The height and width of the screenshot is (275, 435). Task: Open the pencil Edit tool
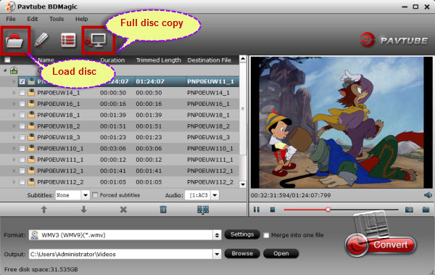(x=41, y=39)
